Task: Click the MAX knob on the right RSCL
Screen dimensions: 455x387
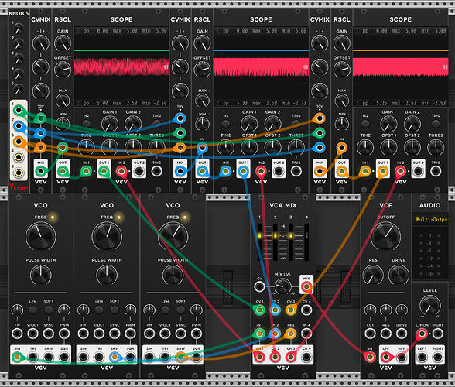Action: (x=342, y=101)
